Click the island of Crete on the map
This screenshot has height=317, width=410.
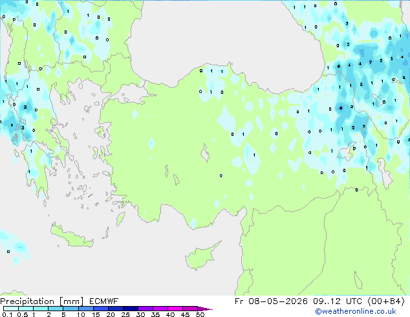72,235
